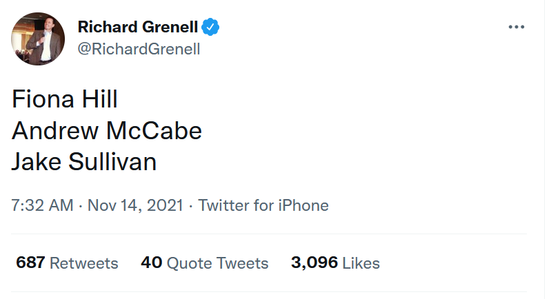Click the Fiona Hill line of text
The height and width of the screenshot is (299, 560).
tap(65, 99)
